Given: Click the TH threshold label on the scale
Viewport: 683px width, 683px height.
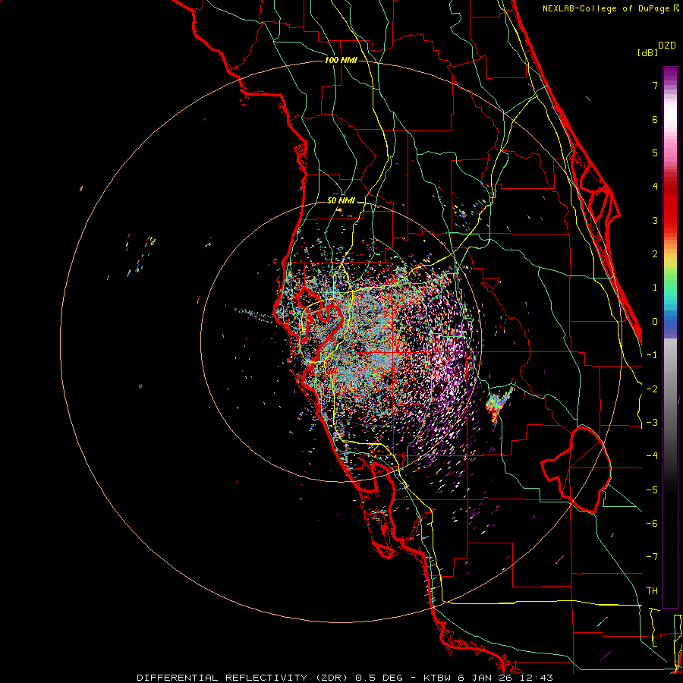Looking at the screenshot, I should pos(652,591).
